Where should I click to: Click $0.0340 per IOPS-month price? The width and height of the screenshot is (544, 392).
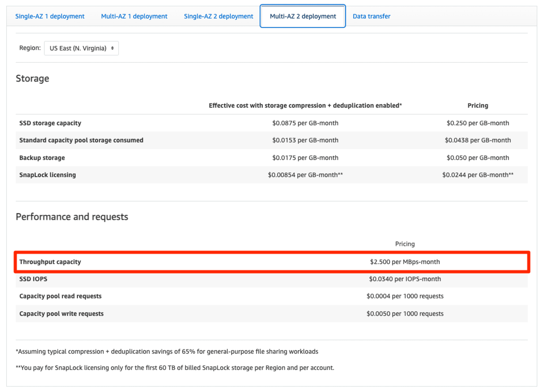(405, 279)
